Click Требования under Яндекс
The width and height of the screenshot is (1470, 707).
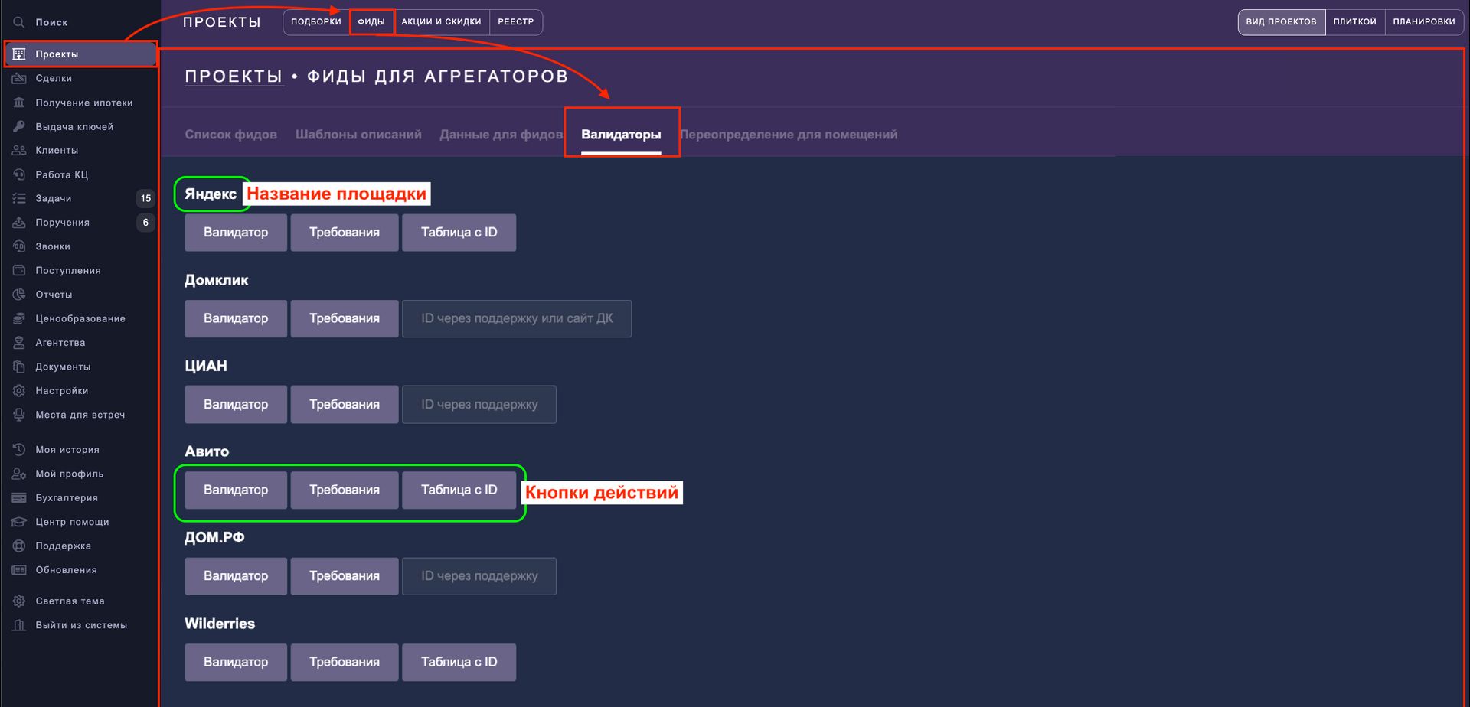345,233
